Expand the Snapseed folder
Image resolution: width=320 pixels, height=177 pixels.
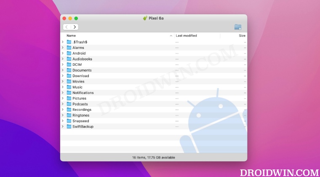point(63,121)
